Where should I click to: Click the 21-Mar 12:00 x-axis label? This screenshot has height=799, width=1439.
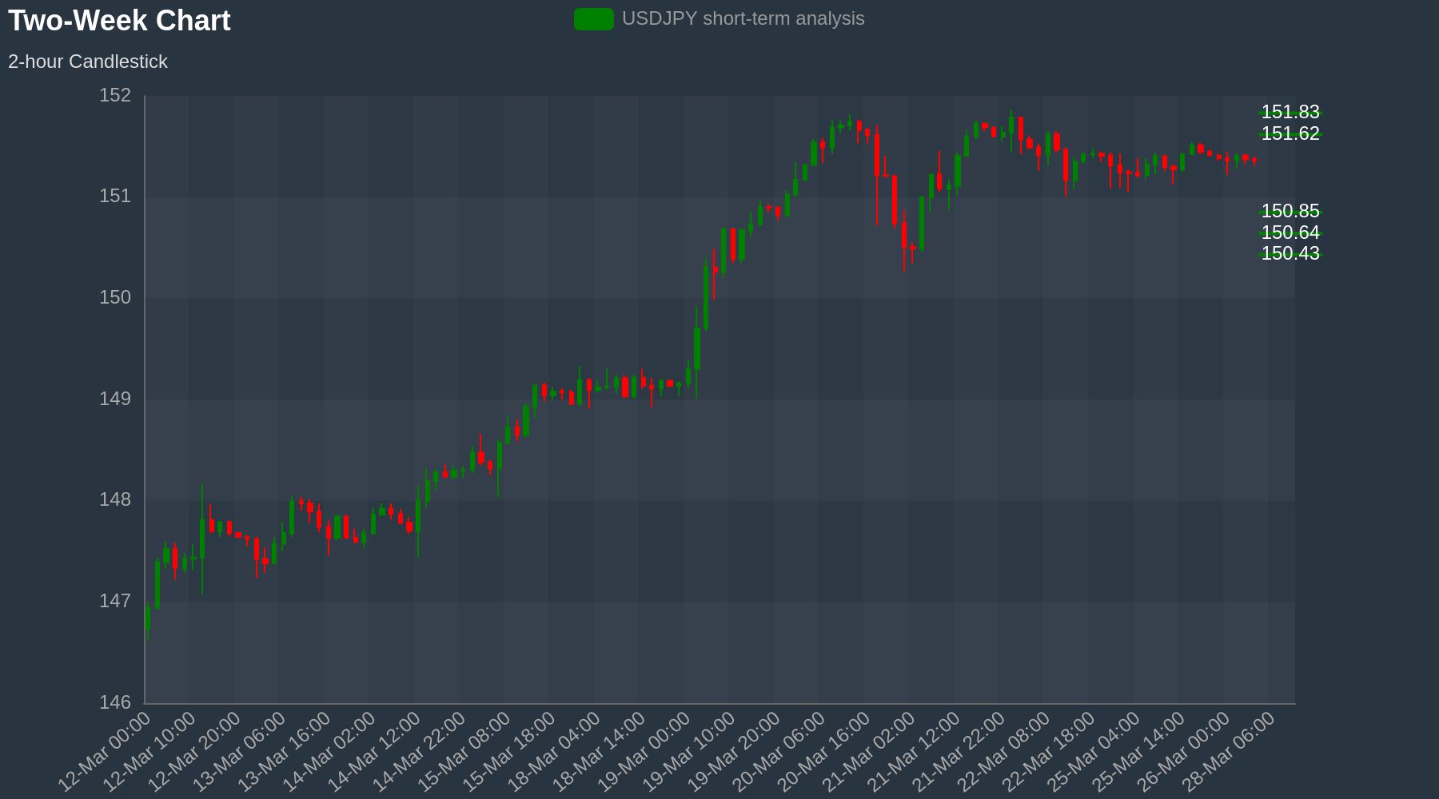point(915,752)
